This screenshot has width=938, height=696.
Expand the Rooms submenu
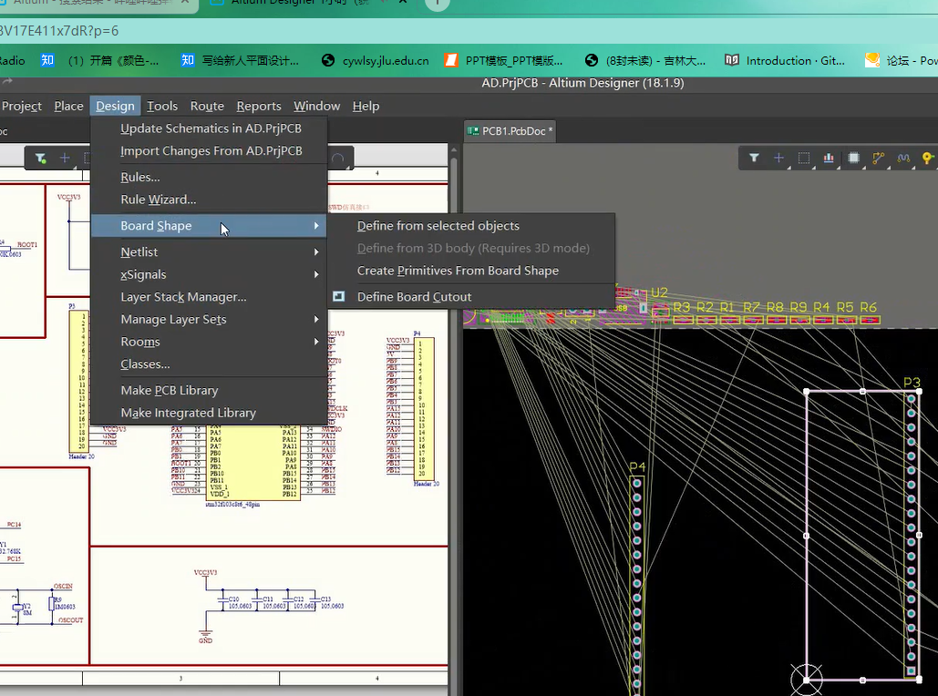[139, 342]
